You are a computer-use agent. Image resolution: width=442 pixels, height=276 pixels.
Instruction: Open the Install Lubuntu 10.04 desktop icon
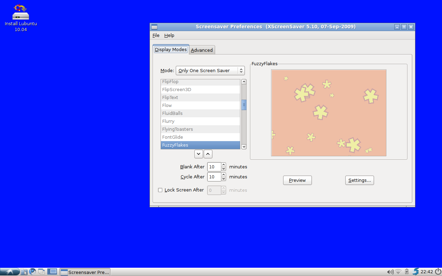[21, 17]
